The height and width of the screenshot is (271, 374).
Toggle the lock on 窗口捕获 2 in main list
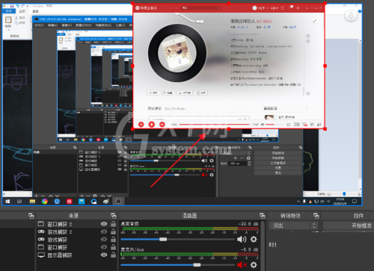point(113,224)
